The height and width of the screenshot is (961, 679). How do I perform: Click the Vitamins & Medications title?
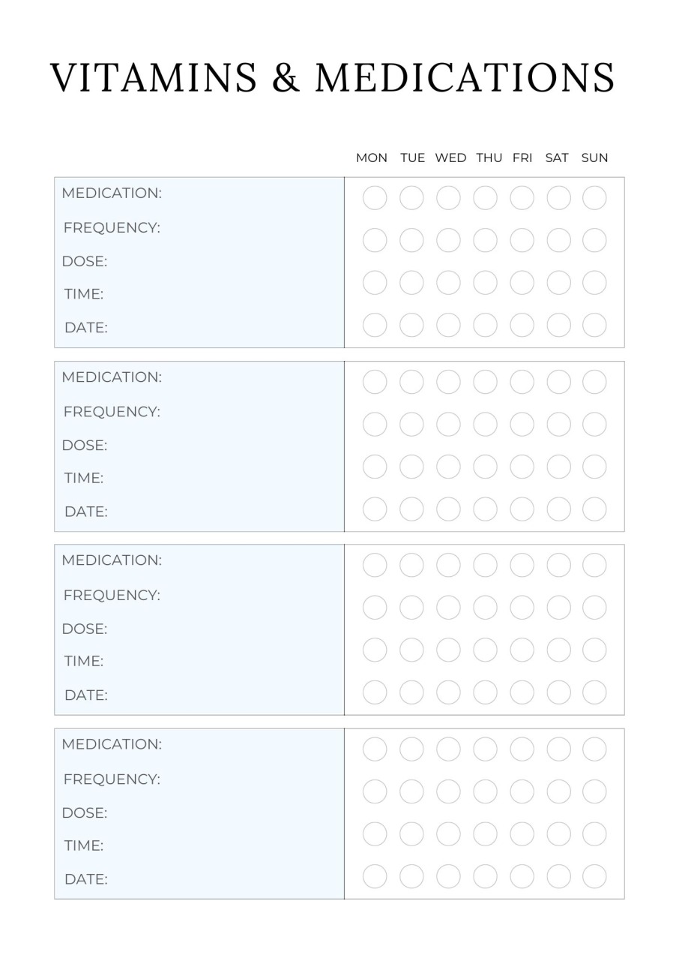[333, 78]
